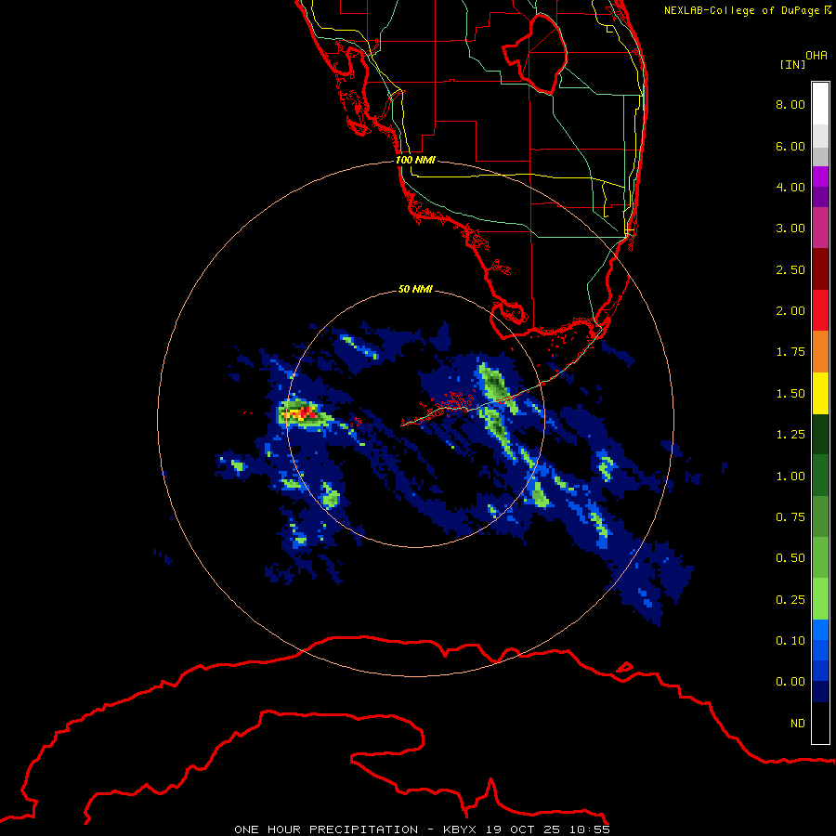Click the red-yellow heavy rainfall cell
This screenshot has width=836, height=836.
(301, 413)
